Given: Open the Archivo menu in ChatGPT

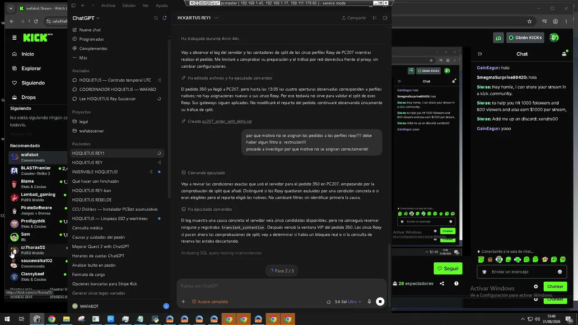Looking at the screenshot, I should point(108,5).
